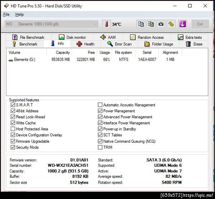Switch to the Disk monitor tab
215x199 pixels.
coord(72,37)
